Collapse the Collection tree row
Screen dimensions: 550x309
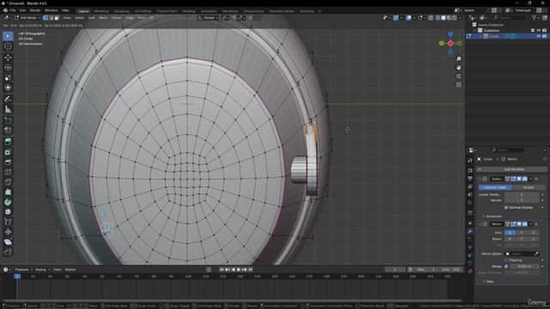tap(475, 31)
